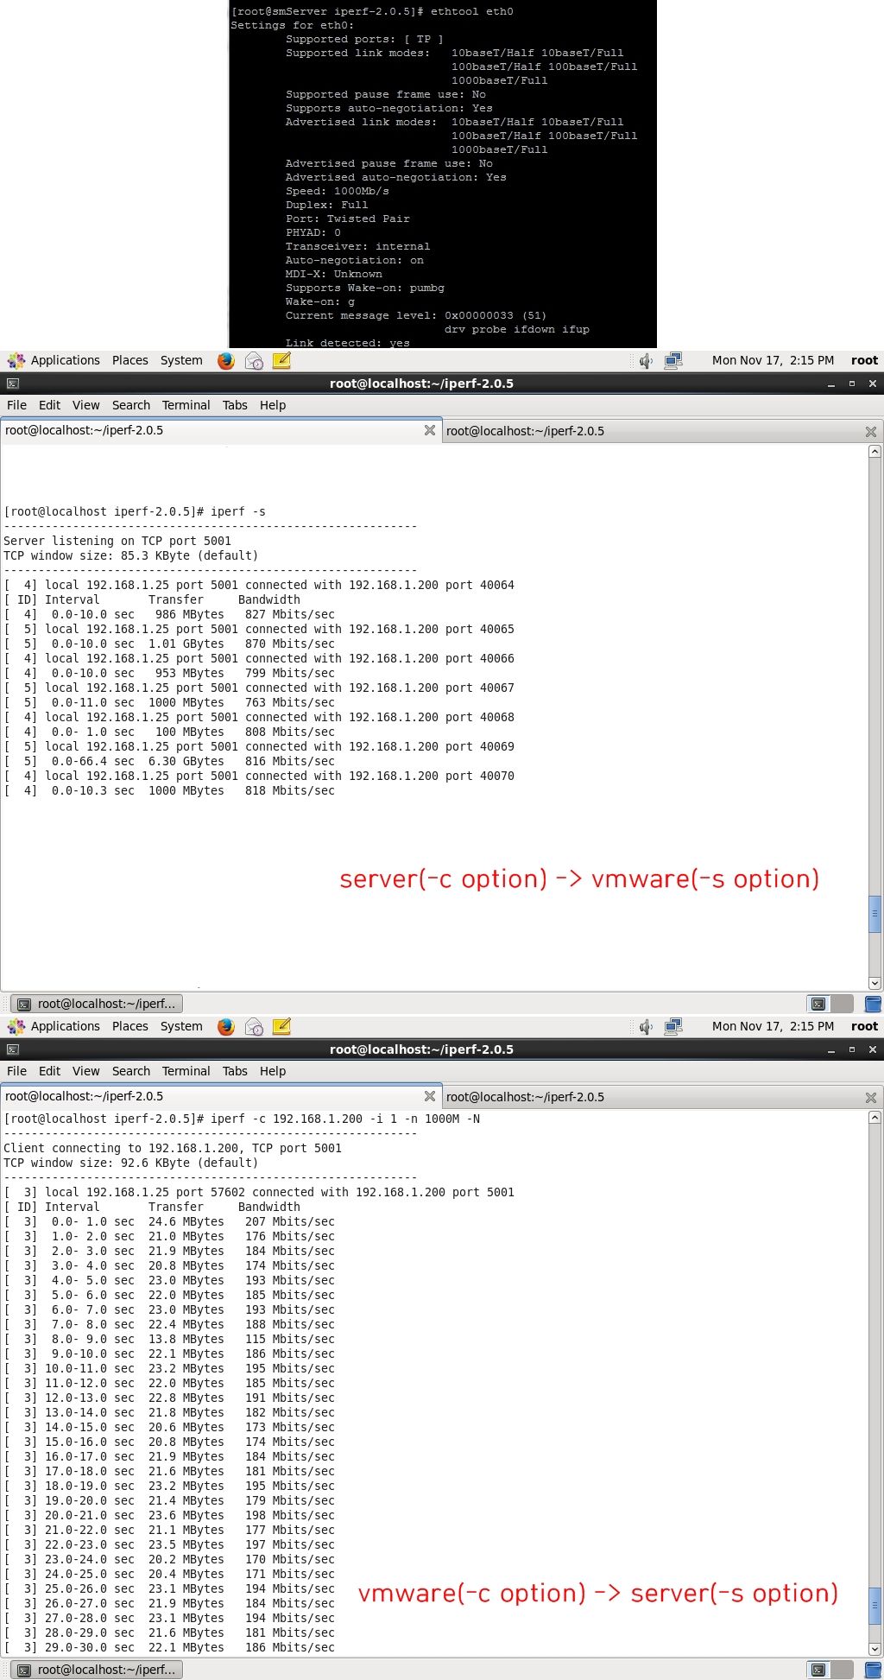
Task: Open the Tabs menu in the iperf -c terminal
Action: (235, 1071)
